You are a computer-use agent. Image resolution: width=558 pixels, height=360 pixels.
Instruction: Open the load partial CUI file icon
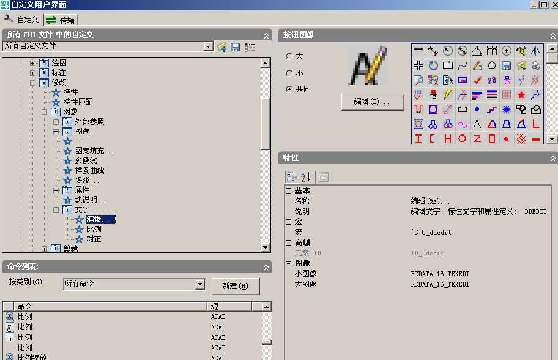[x=222, y=47]
